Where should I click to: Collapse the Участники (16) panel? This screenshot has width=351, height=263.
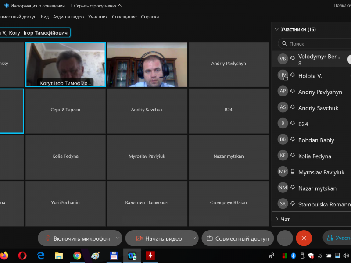(276, 30)
